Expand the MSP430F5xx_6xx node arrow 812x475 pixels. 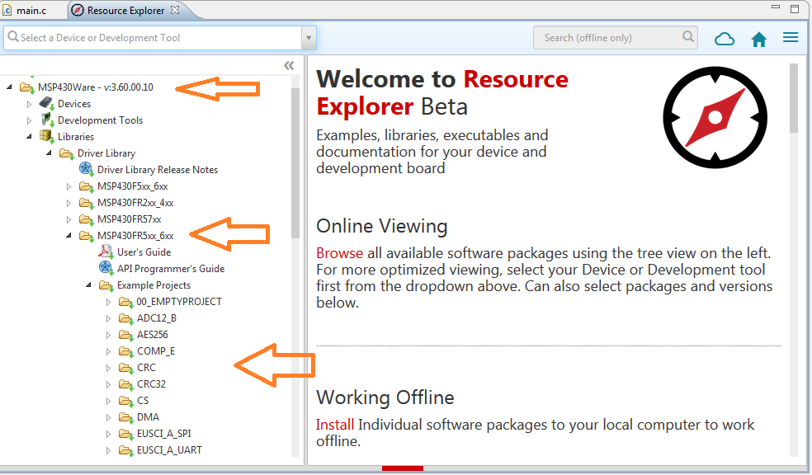[68, 186]
